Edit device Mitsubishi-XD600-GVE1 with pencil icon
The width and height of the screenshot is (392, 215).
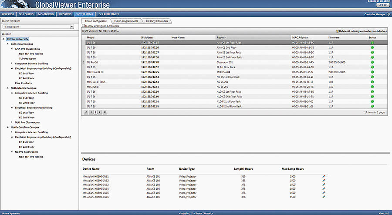[324, 176]
